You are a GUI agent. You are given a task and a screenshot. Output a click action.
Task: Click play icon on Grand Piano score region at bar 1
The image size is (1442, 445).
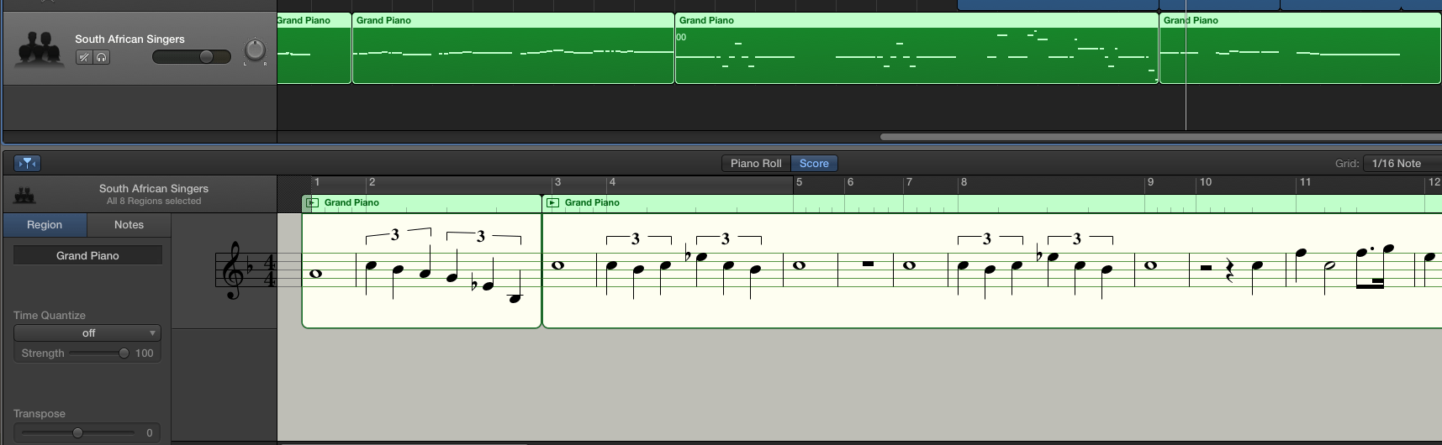click(312, 202)
